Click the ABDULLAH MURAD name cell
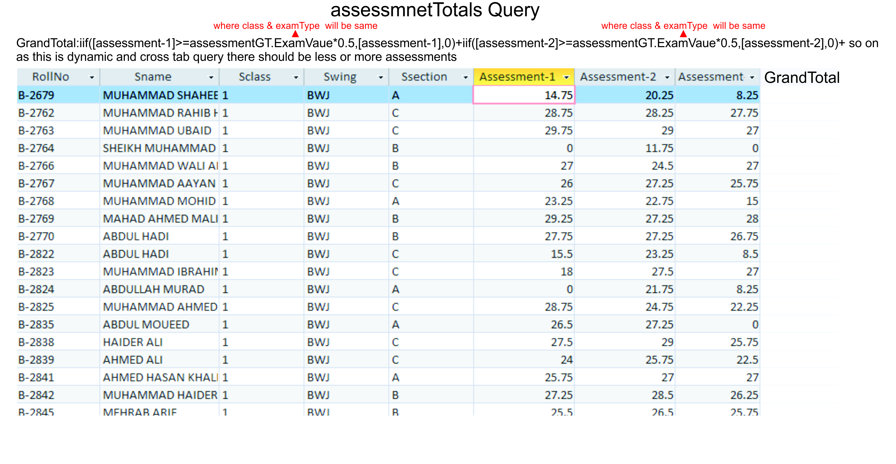The width and height of the screenshot is (896, 464). tap(153, 289)
